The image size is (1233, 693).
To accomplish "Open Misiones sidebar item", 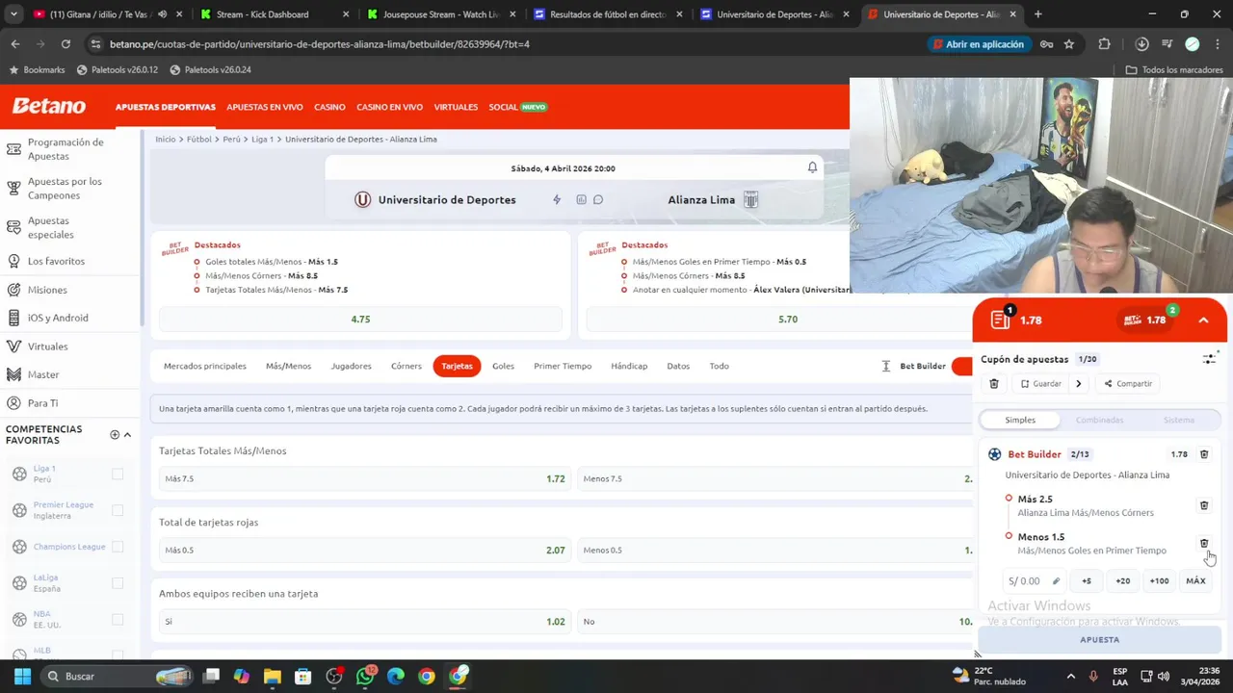I will point(47,290).
